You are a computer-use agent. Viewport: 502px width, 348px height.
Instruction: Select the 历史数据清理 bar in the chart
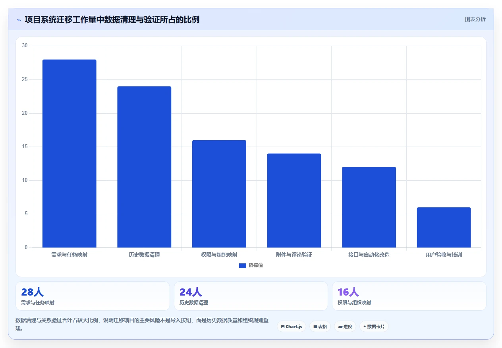point(144,167)
